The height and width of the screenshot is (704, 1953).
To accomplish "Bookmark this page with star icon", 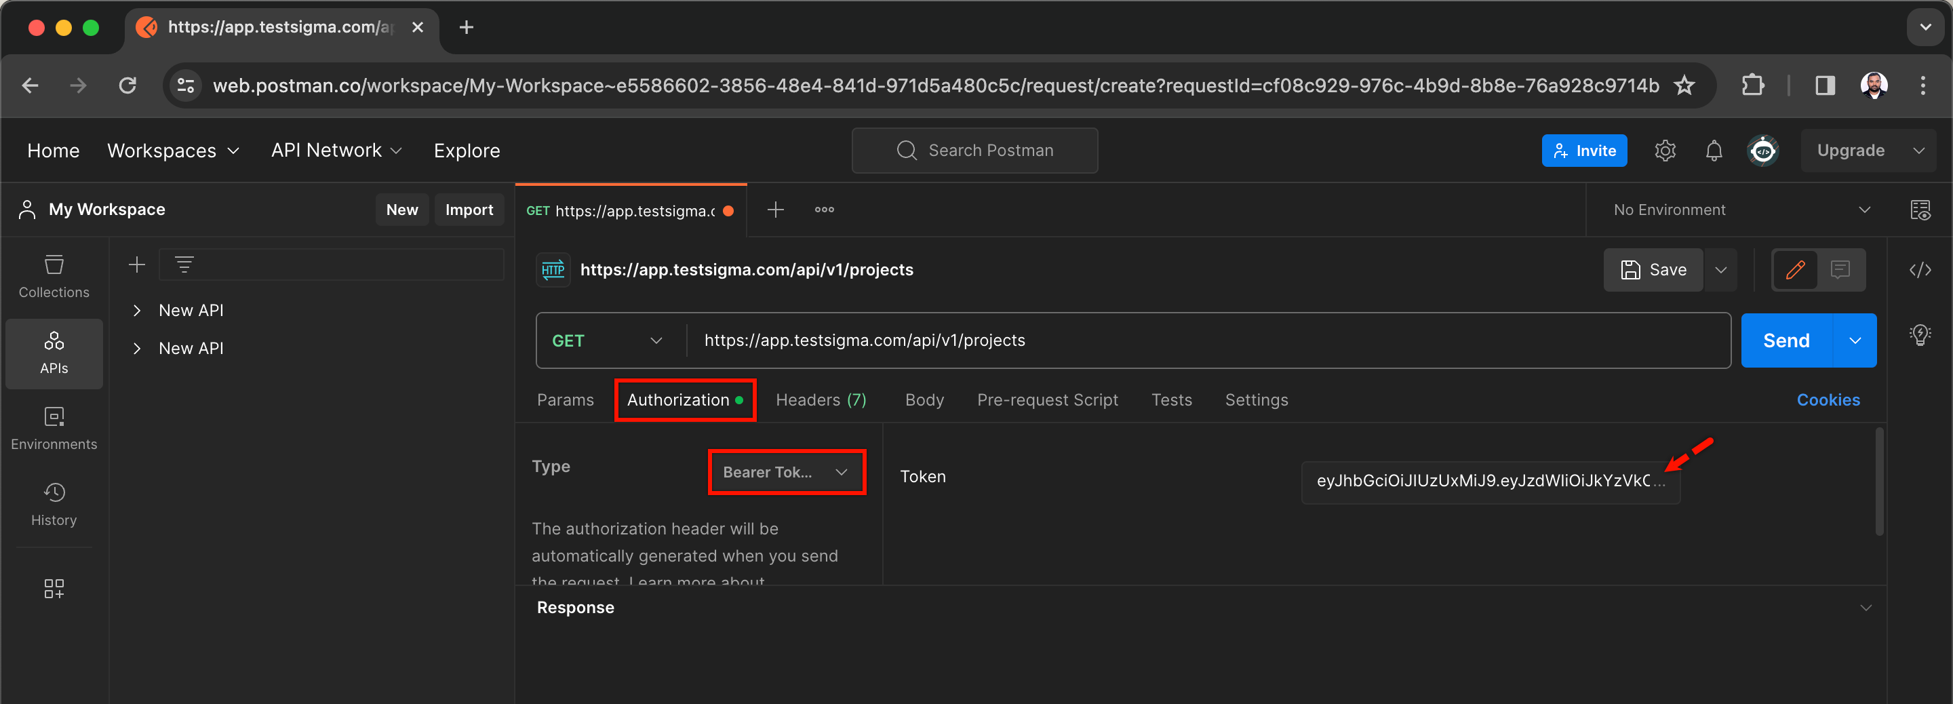I will click(x=1684, y=85).
